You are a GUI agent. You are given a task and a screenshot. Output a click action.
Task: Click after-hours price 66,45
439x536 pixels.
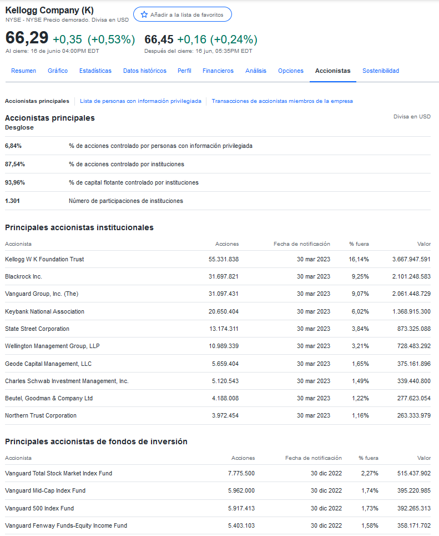tap(159, 39)
